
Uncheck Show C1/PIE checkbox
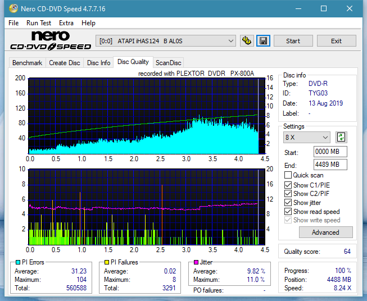(x=288, y=185)
